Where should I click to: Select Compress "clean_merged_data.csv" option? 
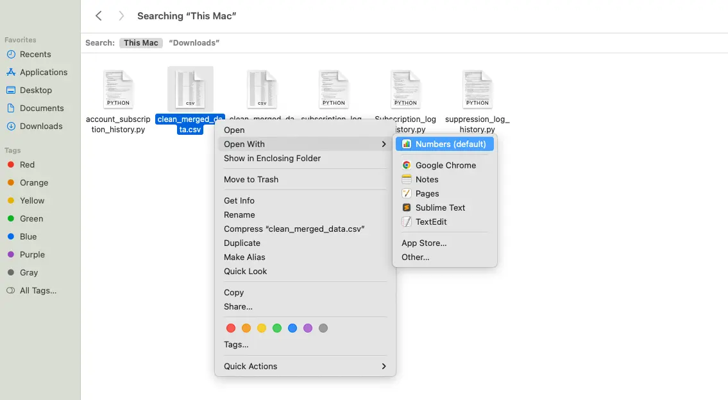pyautogui.click(x=294, y=229)
